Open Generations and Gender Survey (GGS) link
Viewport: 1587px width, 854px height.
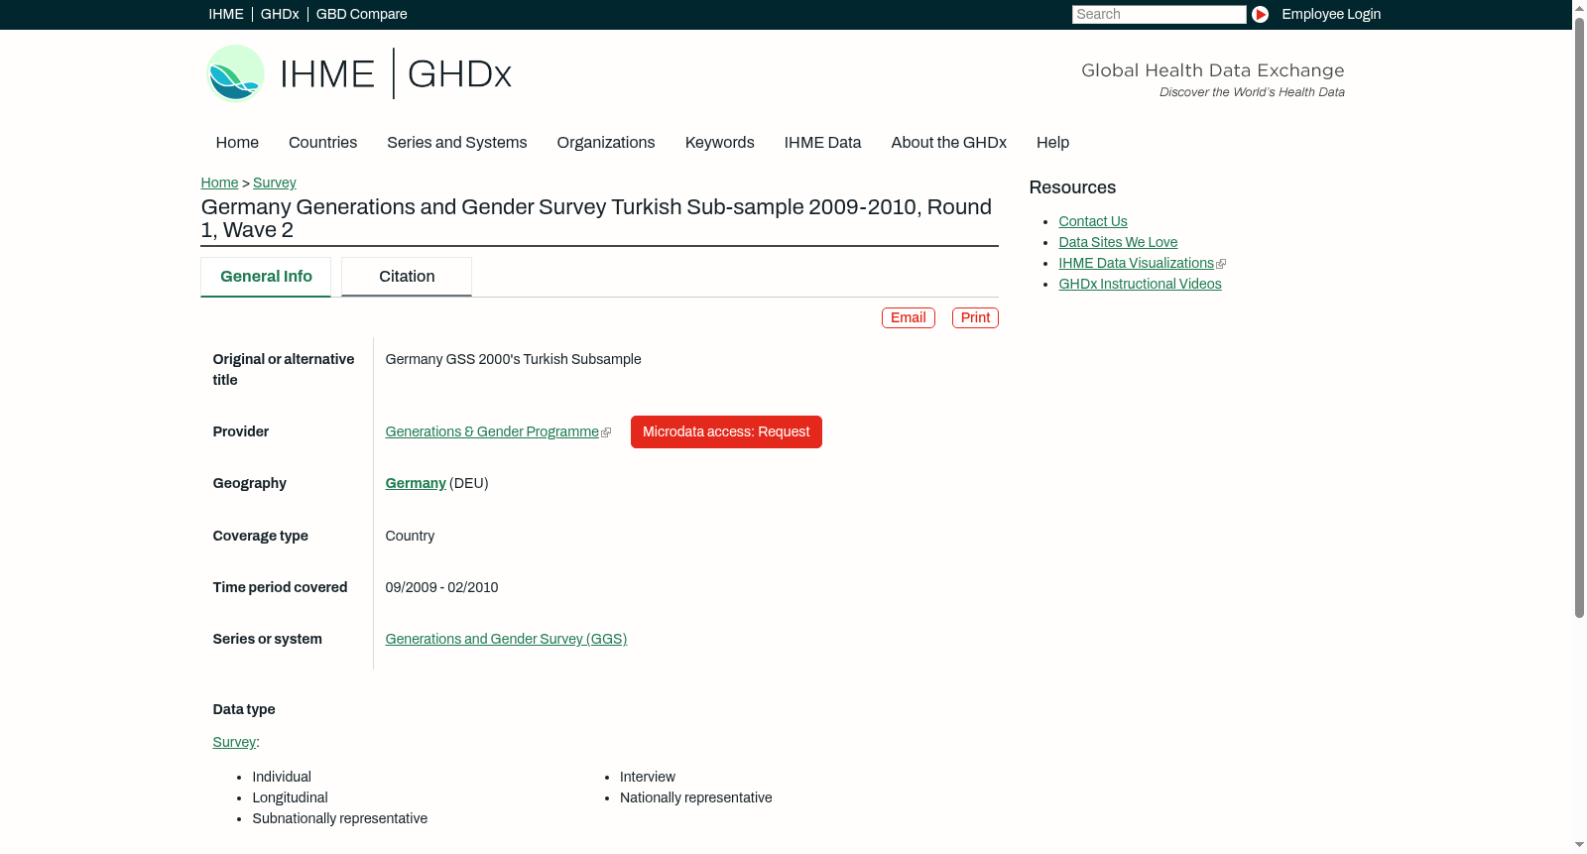point(506,639)
